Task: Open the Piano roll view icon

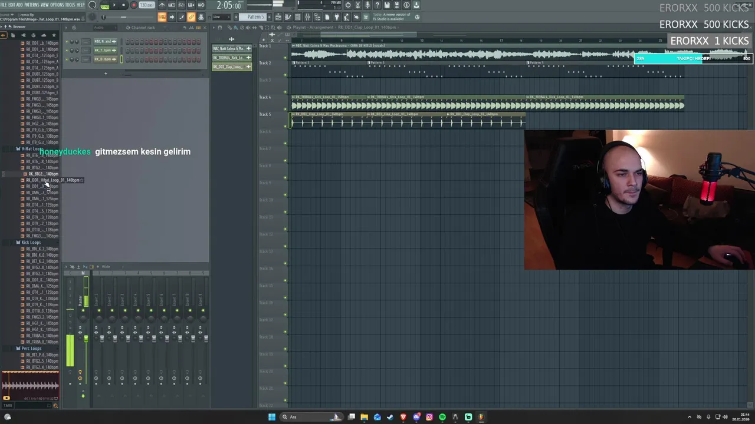Action: click(288, 16)
